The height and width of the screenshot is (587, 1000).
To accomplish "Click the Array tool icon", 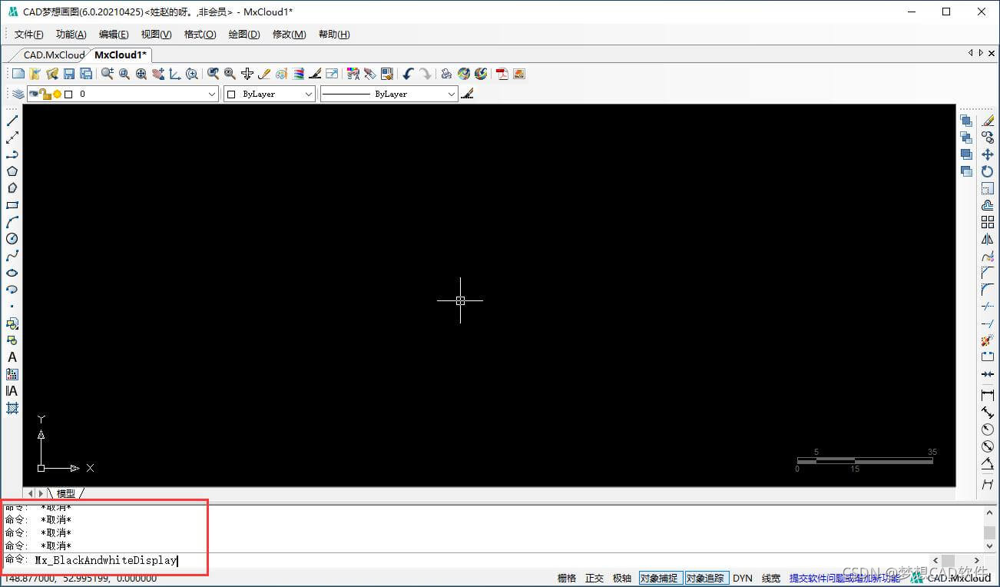I will [x=988, y=222].
